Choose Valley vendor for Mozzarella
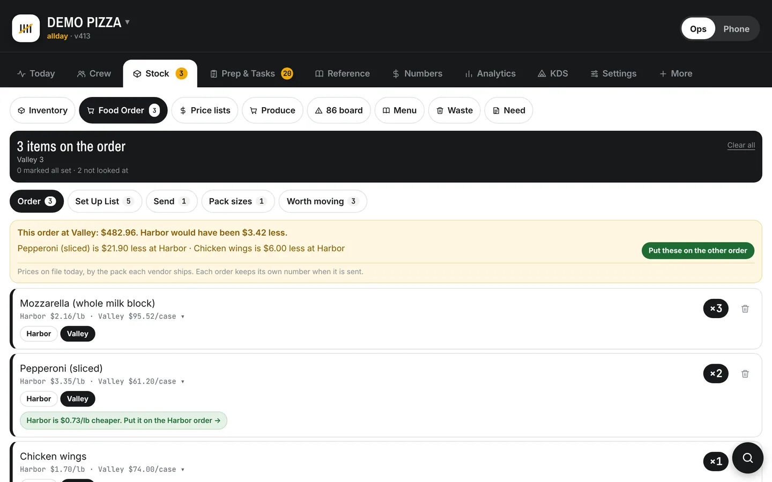 tap(78, 334)
